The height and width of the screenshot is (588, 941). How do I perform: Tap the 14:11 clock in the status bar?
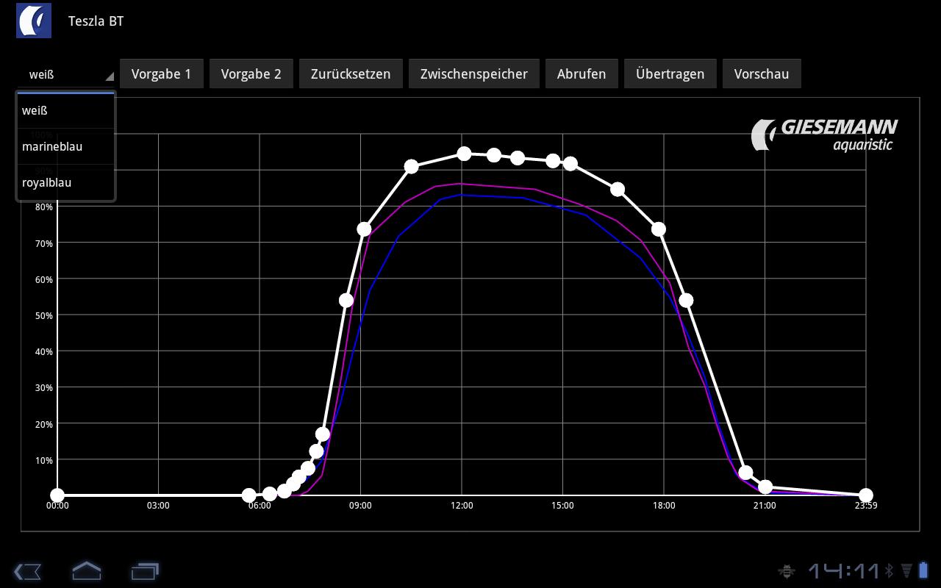tap(844, 570)
